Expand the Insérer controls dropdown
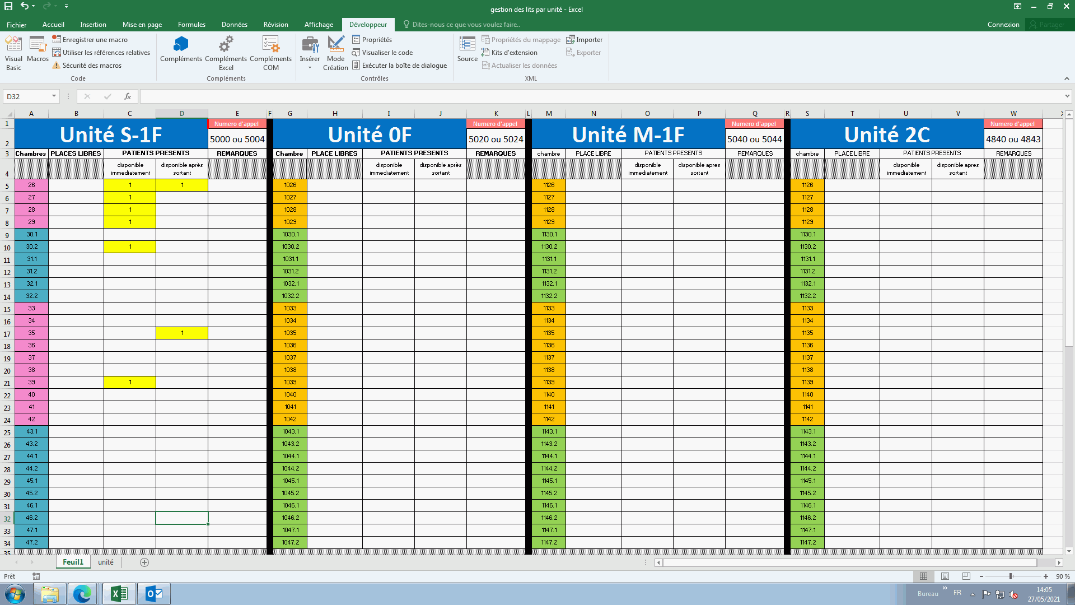The height and width of the screenshot is (605, 1075). click(310, 68)
